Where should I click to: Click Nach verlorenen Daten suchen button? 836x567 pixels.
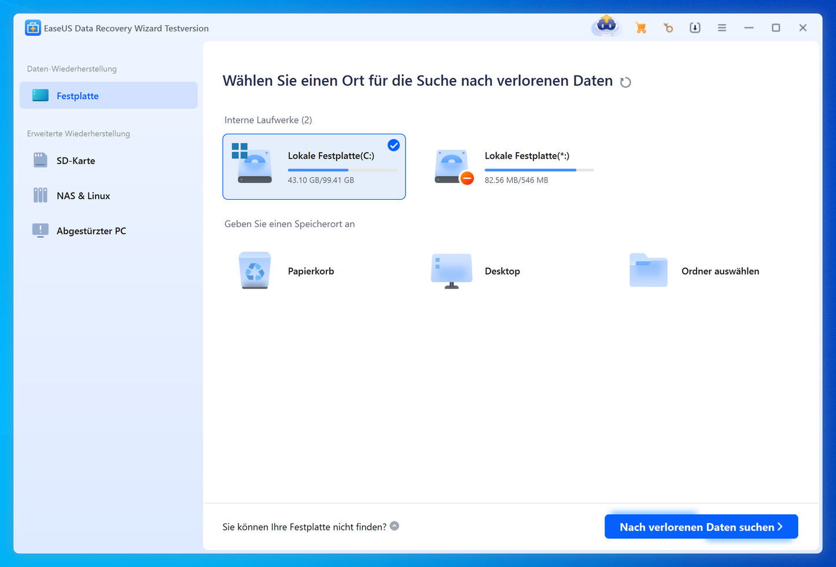pyautogui.click(x=701, y=526)
